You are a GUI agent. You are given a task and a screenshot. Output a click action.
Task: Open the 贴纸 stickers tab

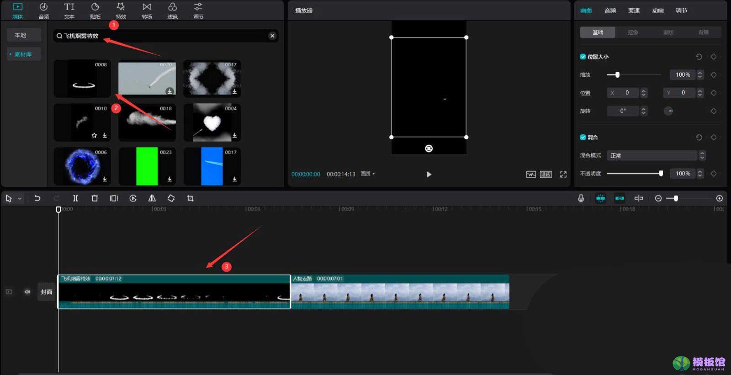click(95, 11)
